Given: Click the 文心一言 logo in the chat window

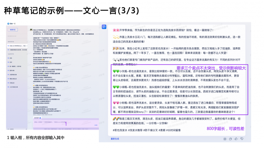Looking at the screenshot, I should [11, 24].
